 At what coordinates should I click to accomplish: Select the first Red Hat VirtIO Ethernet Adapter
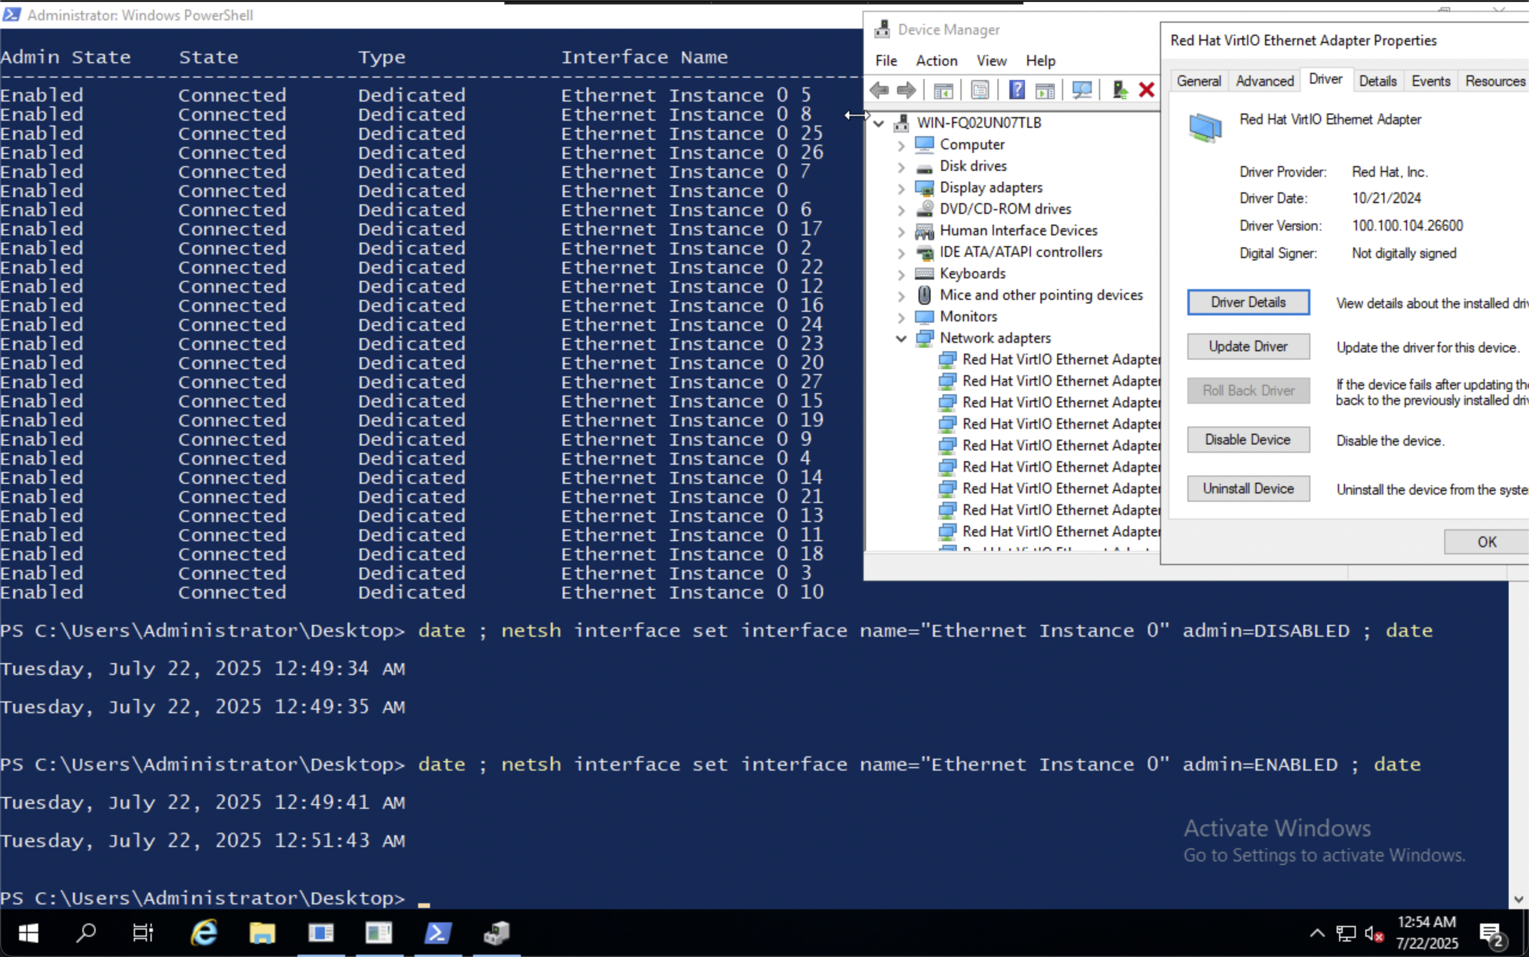(1060, 360)
